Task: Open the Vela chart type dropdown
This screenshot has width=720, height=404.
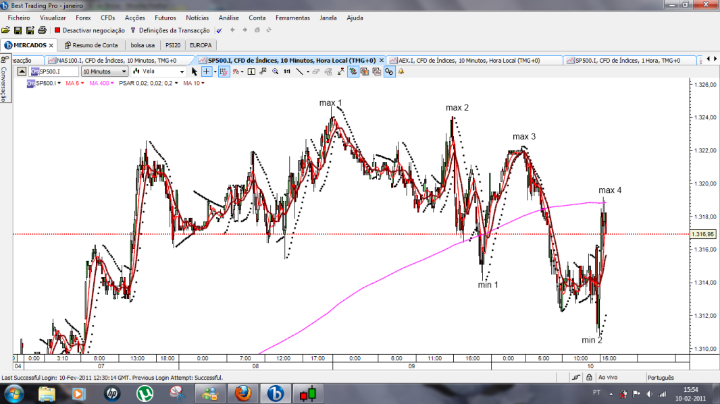Action: [x=159, y=71]
